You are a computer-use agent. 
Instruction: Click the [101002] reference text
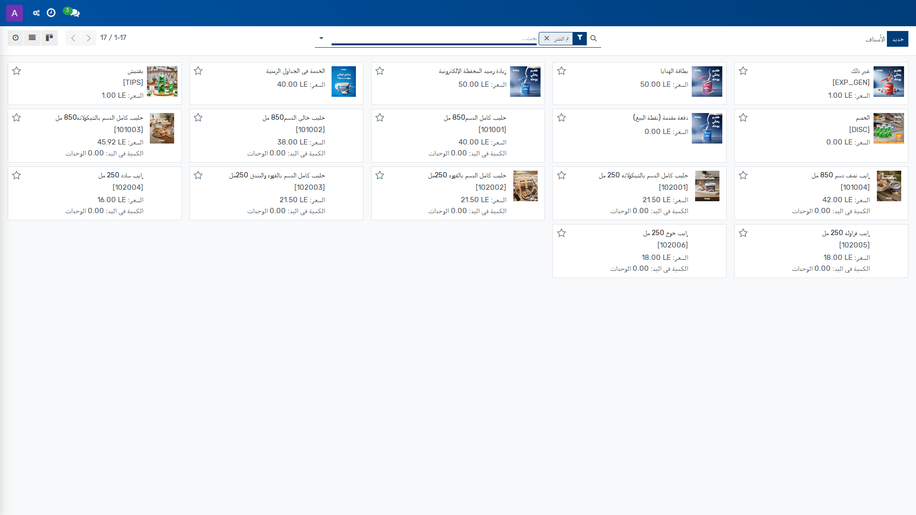310,130
